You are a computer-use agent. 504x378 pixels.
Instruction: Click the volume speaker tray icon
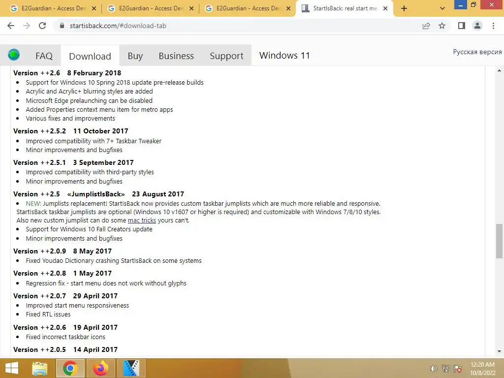[434, 369]
